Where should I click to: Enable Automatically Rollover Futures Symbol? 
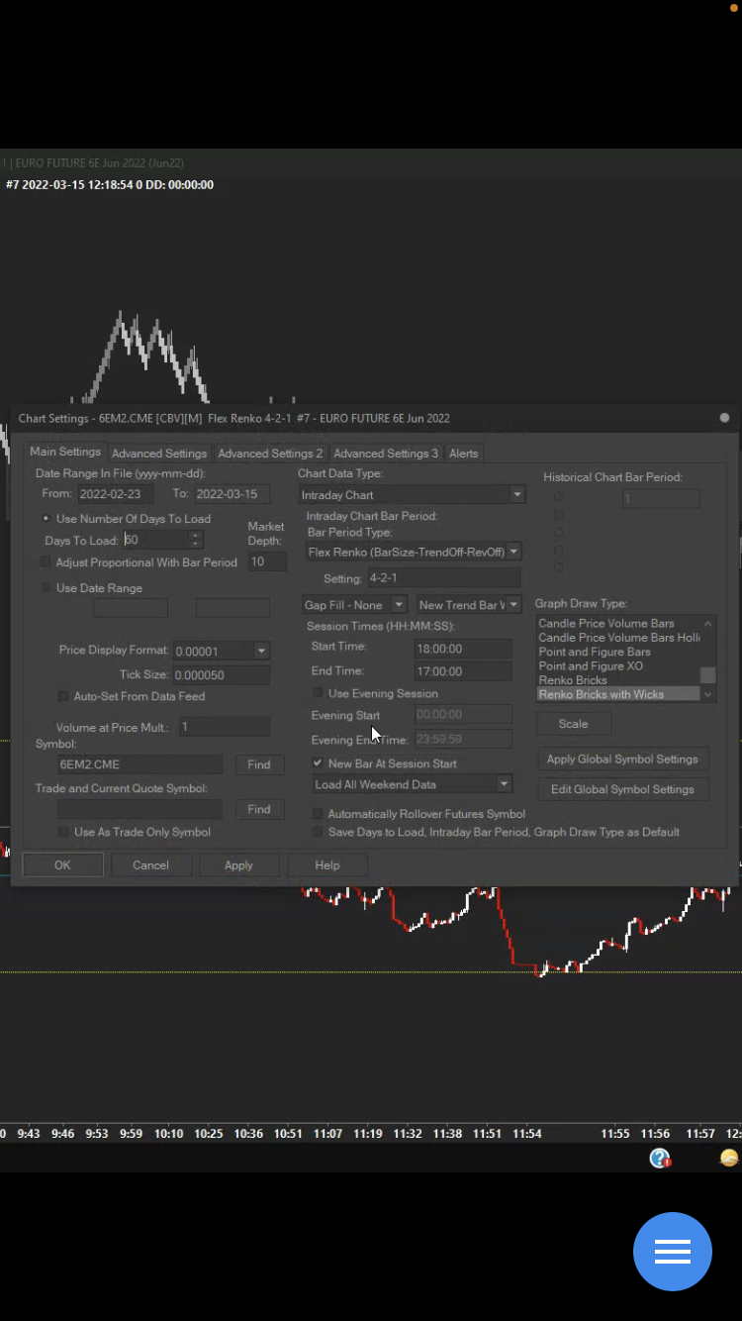(x=319, y=814)
